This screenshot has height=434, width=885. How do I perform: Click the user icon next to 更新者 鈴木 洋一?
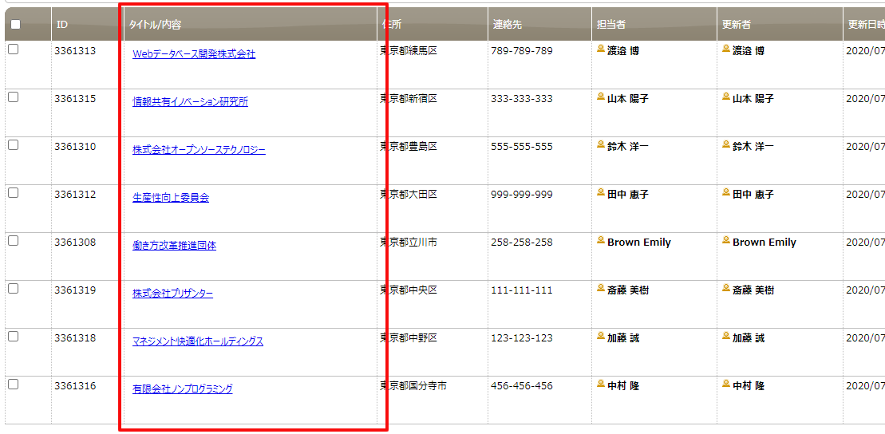tap(726, 145)
